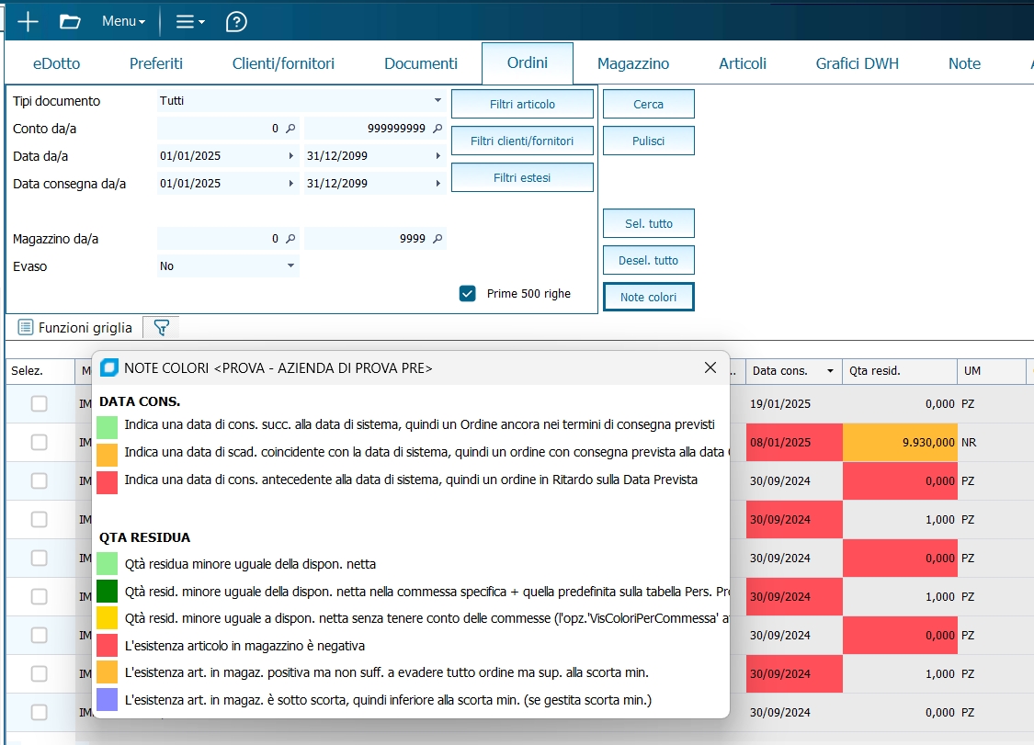Open Data consegna a 31/12/2099 arrow
The height and width of the screenshot is (745, 1034).
coord(437,184)
